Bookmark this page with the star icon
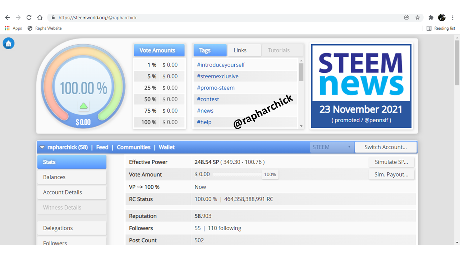460x259 pixels. (418, 17)
